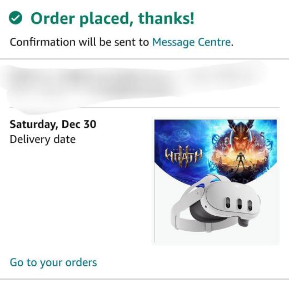
Task: Go to your orders
Action: pyautogui.click(x=53, y=262)
